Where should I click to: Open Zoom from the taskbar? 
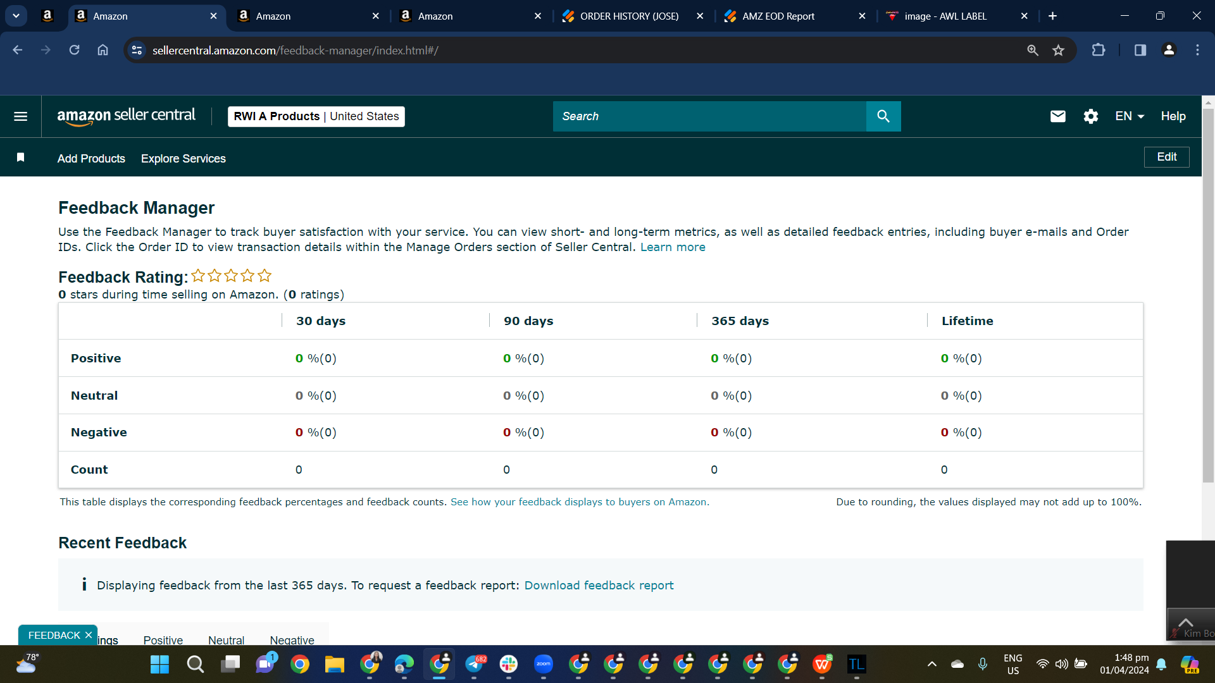tap(544, 665)
